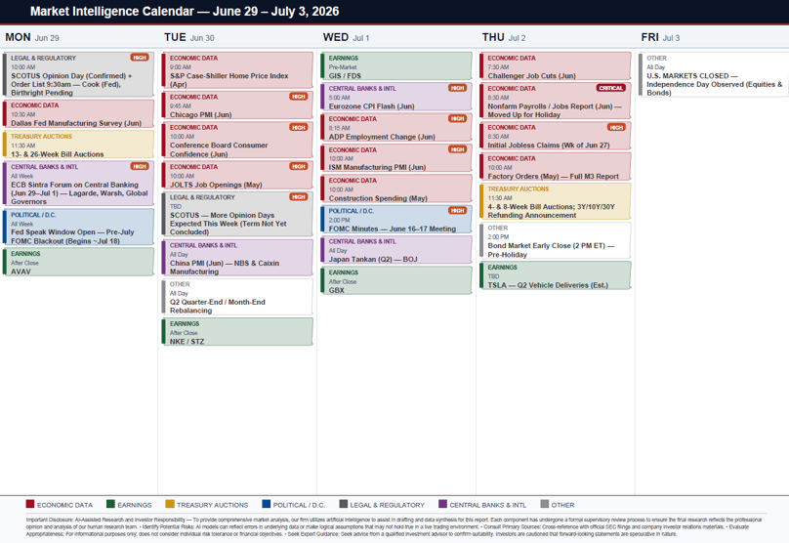Open the ISM Manufacturing PMI (Jun) event

396,158
